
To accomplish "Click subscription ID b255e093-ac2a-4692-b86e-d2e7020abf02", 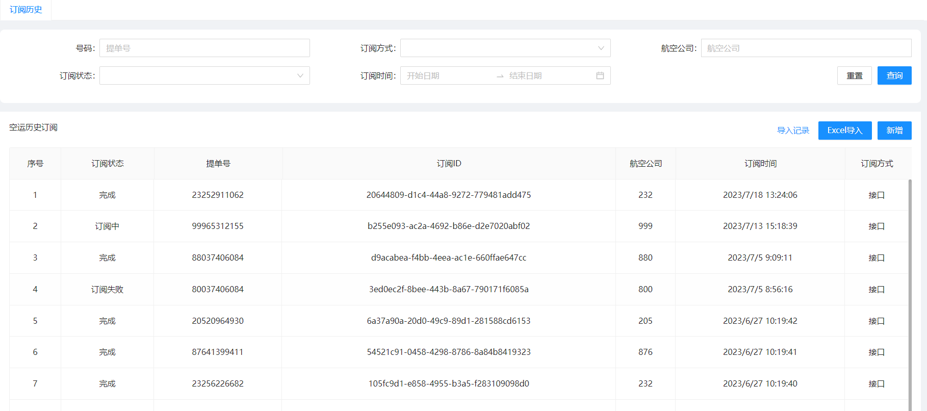I will [x=449, y=226].
